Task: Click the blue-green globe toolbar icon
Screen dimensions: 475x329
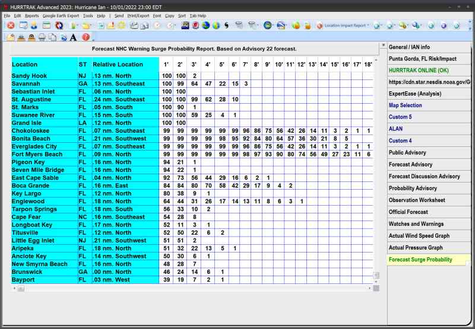Action: [205, 25]
